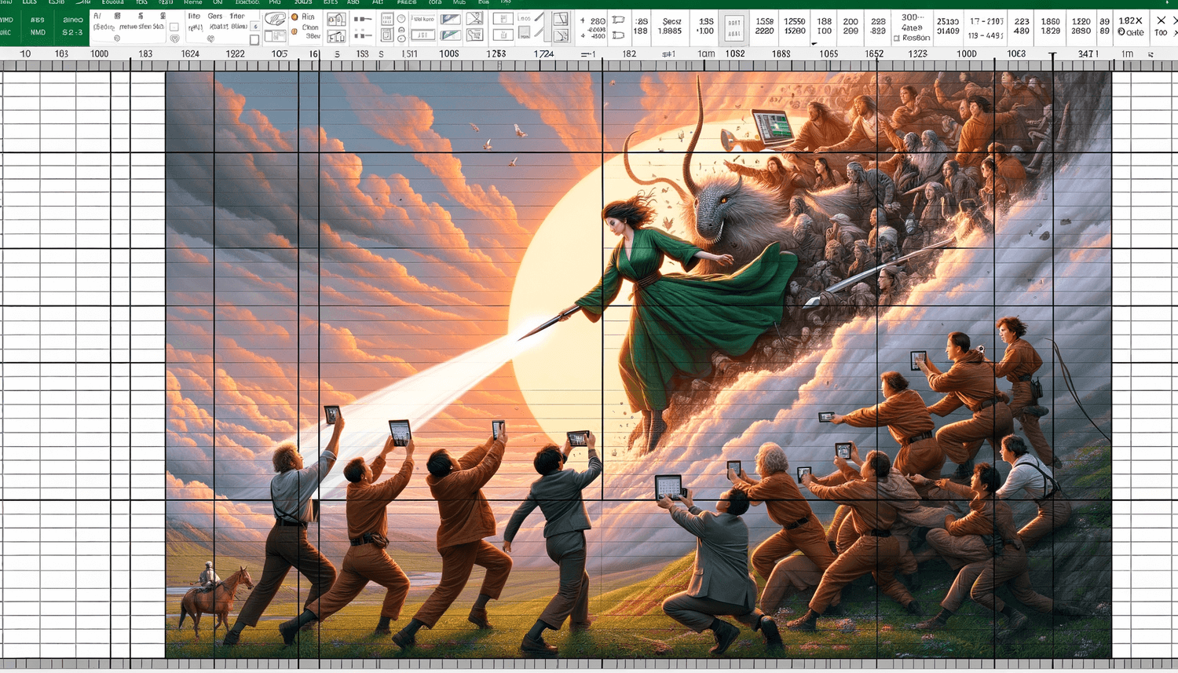Click the layout panel icon below the pen sketch

click(275, 36)
